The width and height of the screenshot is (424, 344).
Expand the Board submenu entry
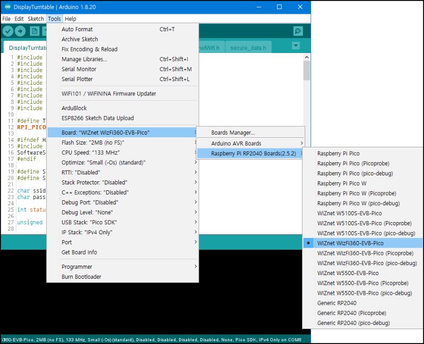pos(123,133)
